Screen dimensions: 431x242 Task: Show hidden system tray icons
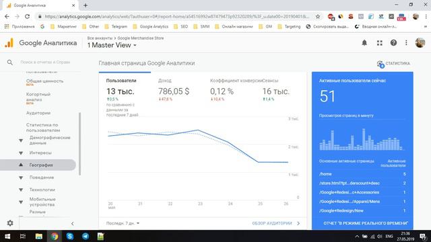tap(357, 236)
